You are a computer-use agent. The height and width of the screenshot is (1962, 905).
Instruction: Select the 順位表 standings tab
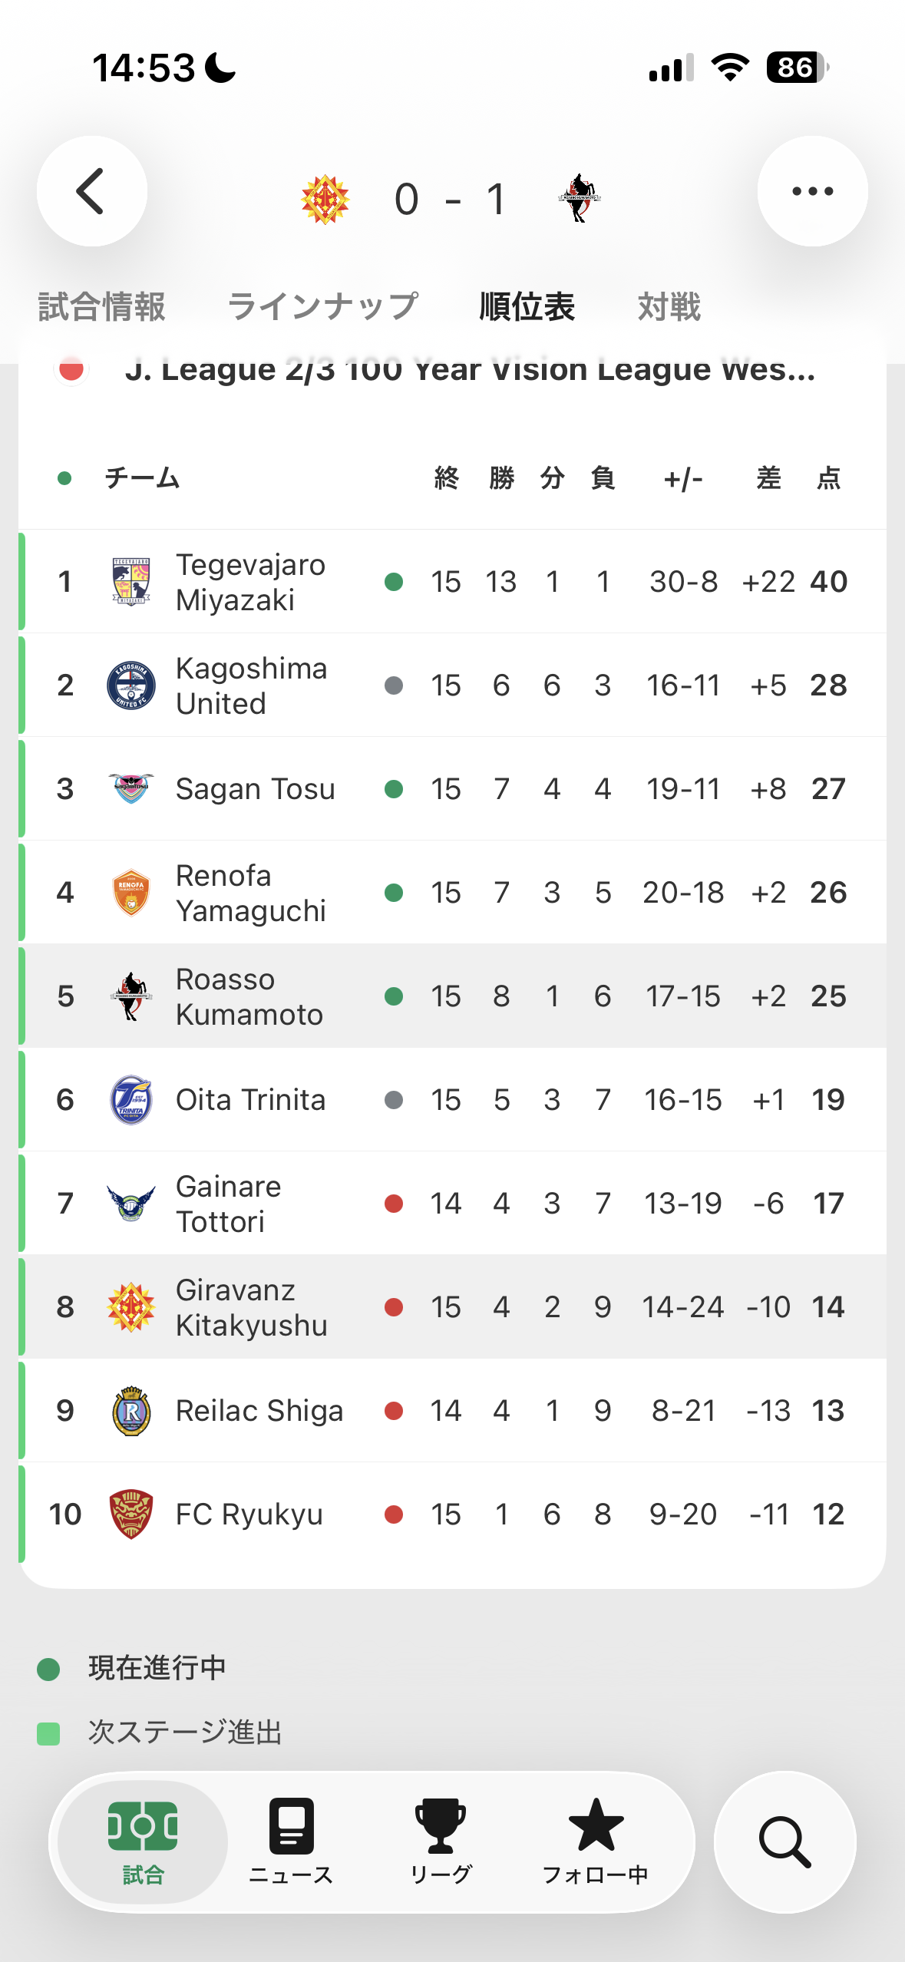click(527, 306)
